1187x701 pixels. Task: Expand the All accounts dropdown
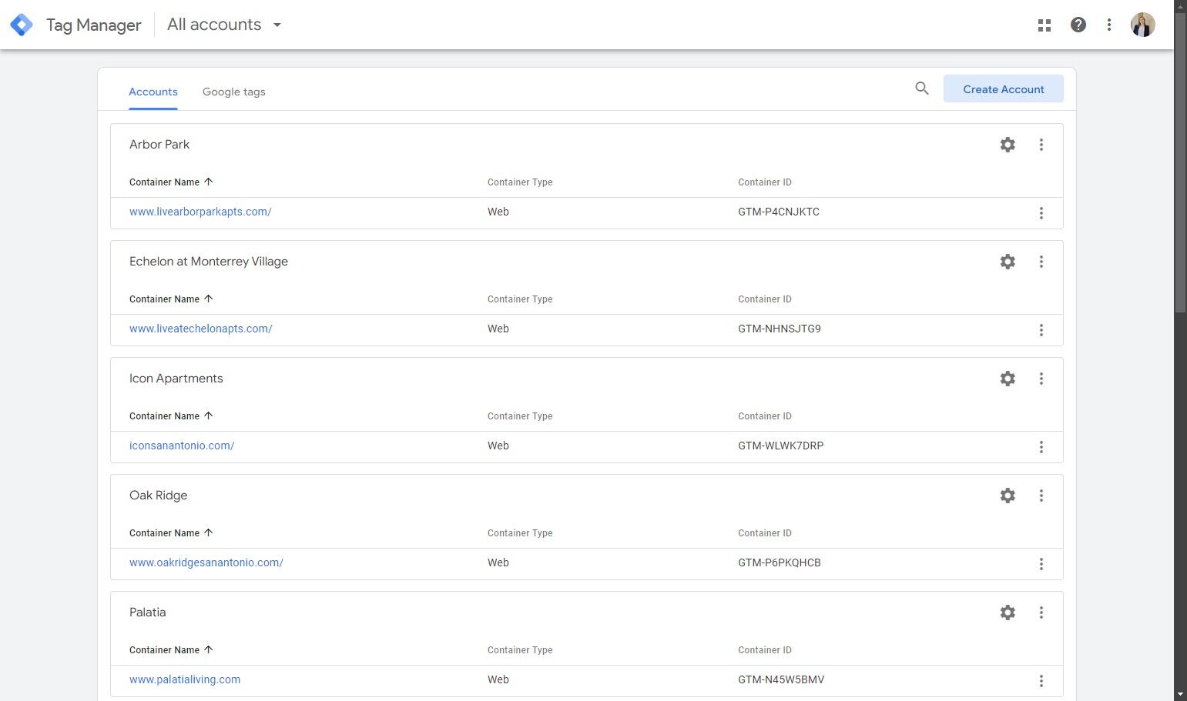(224, 25)
